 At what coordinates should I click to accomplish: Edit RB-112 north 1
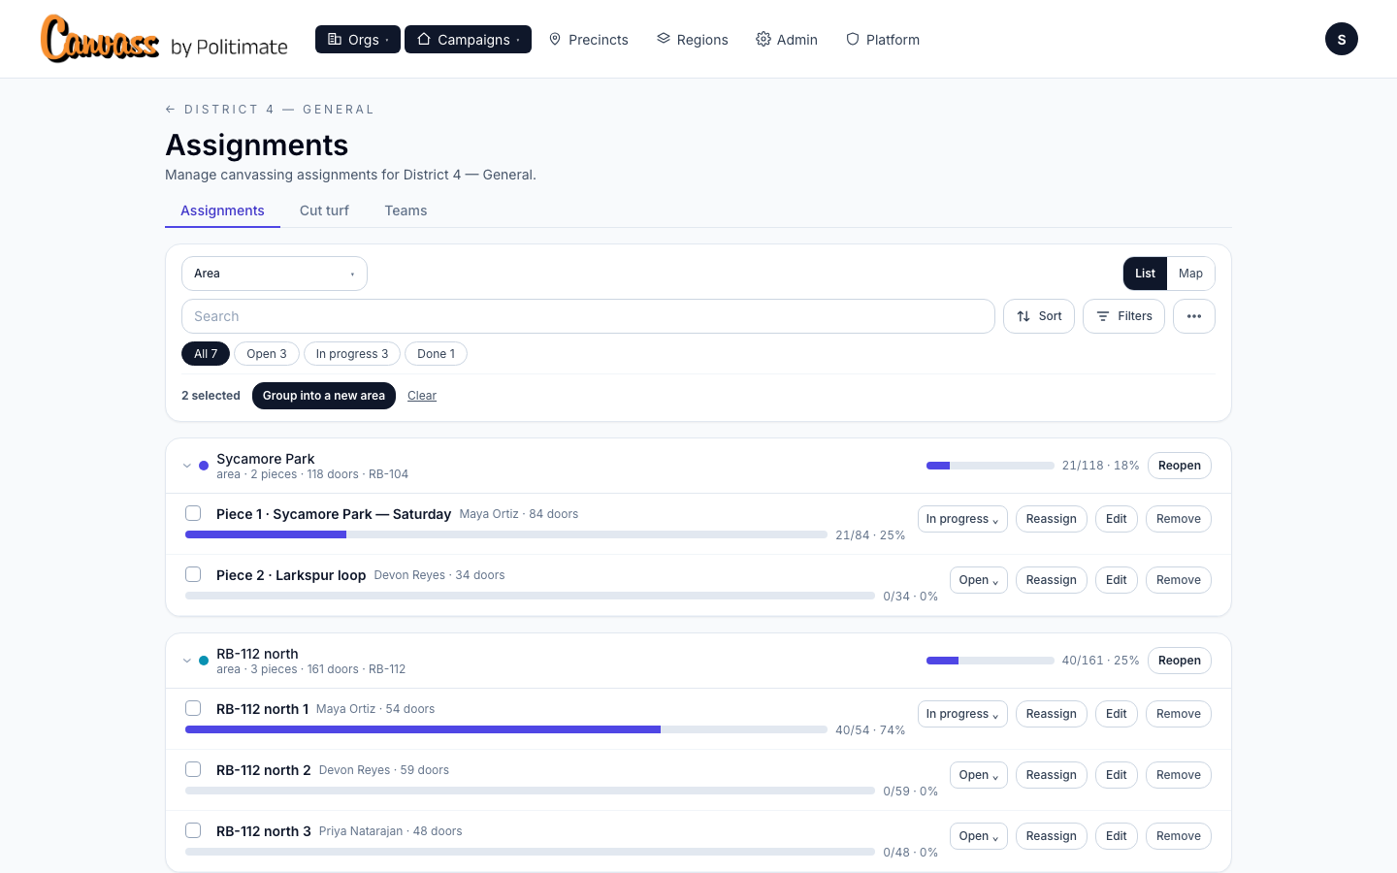click(x=1117, y=714)
